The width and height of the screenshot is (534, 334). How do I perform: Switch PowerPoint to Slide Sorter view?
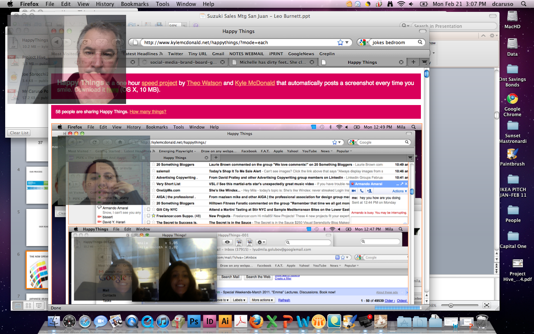28,305
